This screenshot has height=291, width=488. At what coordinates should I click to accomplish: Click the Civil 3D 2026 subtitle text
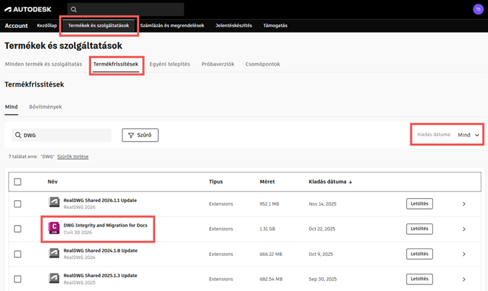coord(78,233)
